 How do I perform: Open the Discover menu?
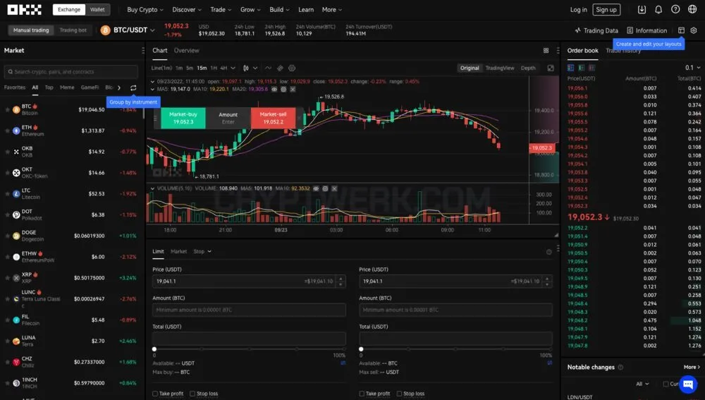tap(187, 9)
